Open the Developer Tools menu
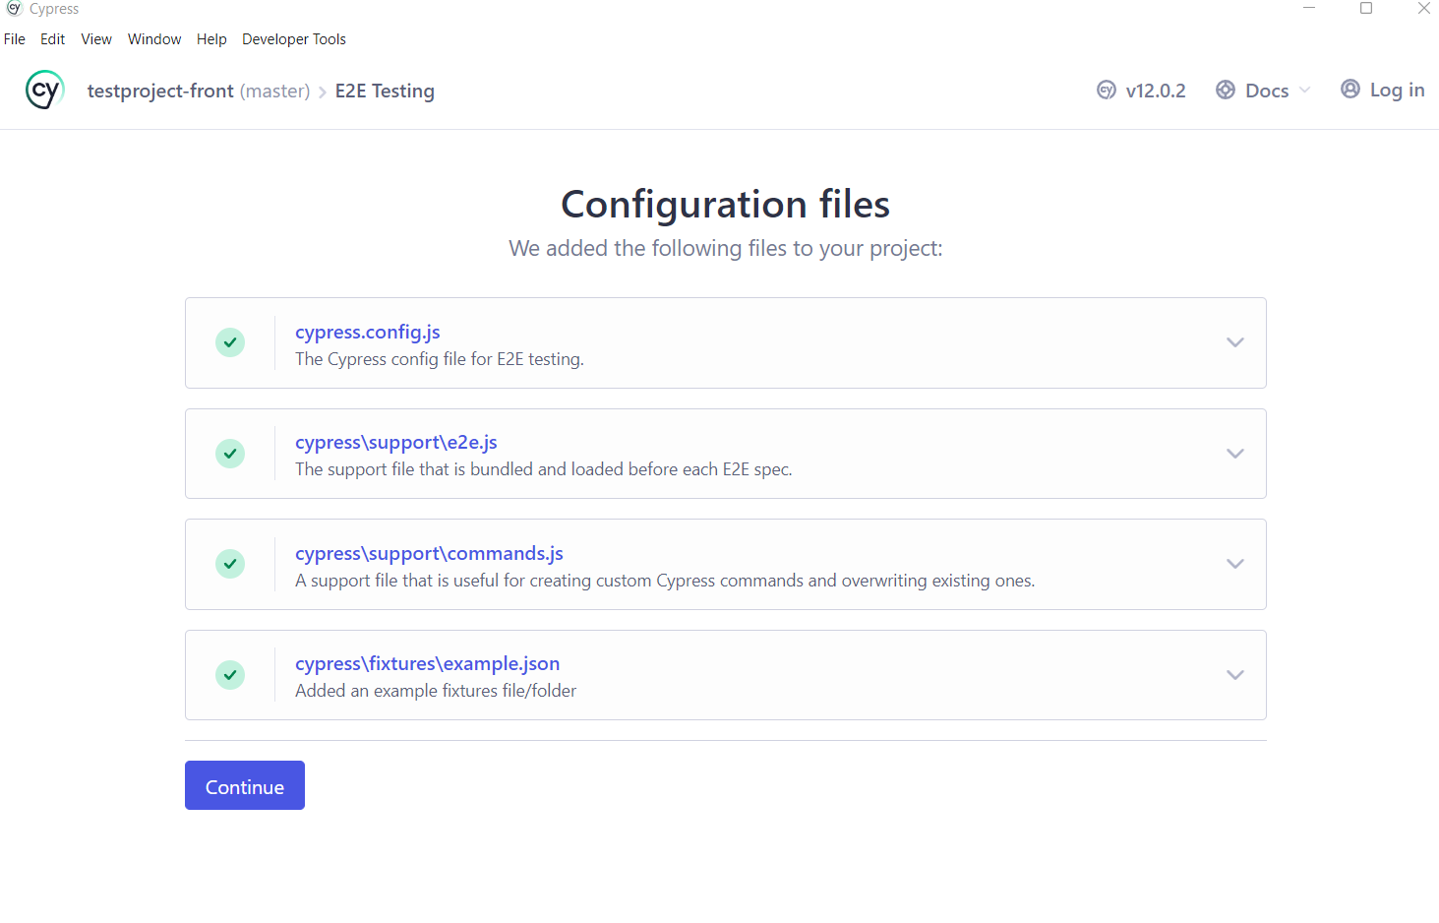1439x923 pixels. 293,38
